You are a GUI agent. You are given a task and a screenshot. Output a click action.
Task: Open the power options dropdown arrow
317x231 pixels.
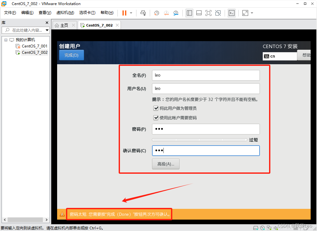[131, 13]
